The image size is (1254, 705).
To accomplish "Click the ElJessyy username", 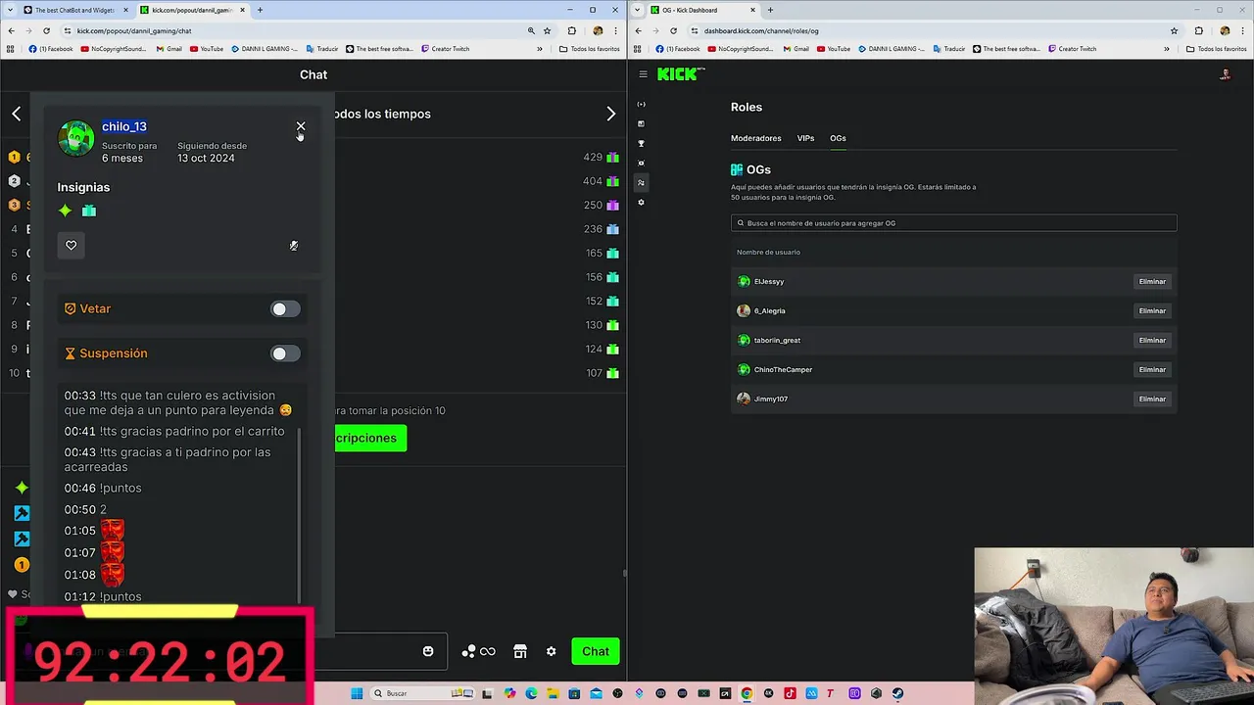I will tap(769, 281).
